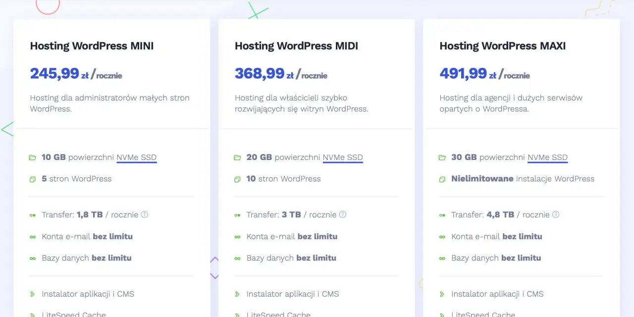
Task: Click infinity icon for MAXI e-mail accounts
Action: 442,237
